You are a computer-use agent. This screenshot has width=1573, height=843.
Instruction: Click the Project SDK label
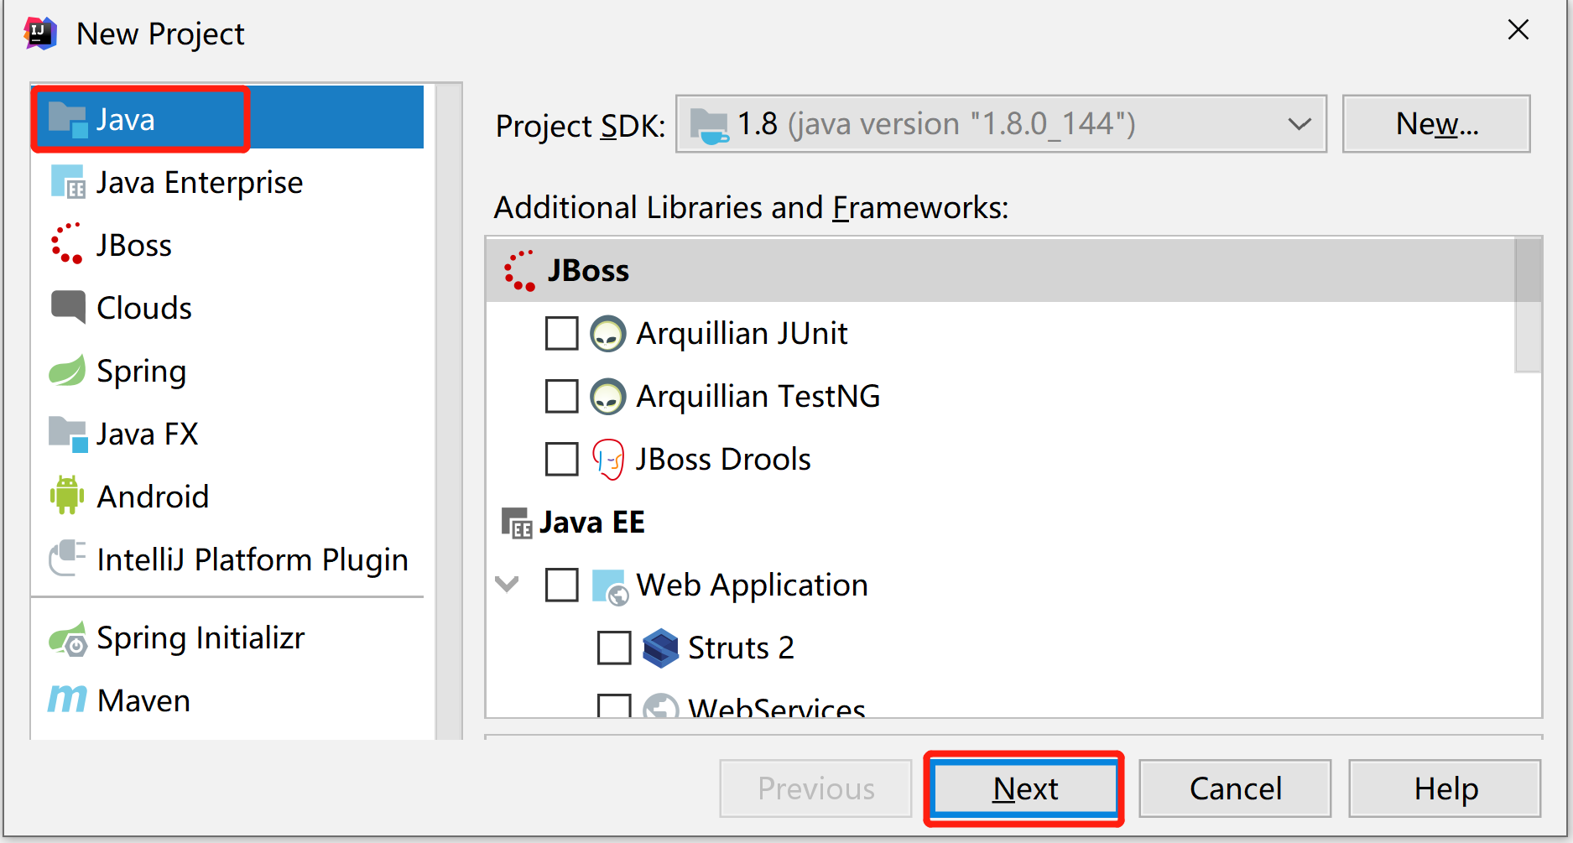[581, 126]
